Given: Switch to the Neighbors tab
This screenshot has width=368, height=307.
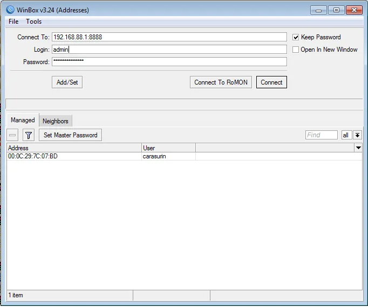Looking at the screenshot, I should point(56,121).
